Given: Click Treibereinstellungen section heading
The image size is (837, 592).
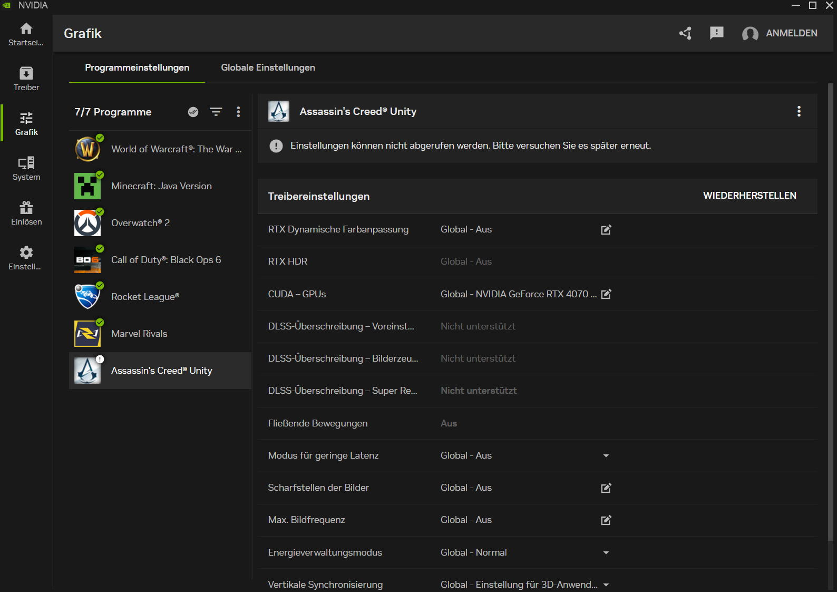Looking at the screenshot, I should coord(319,196).
